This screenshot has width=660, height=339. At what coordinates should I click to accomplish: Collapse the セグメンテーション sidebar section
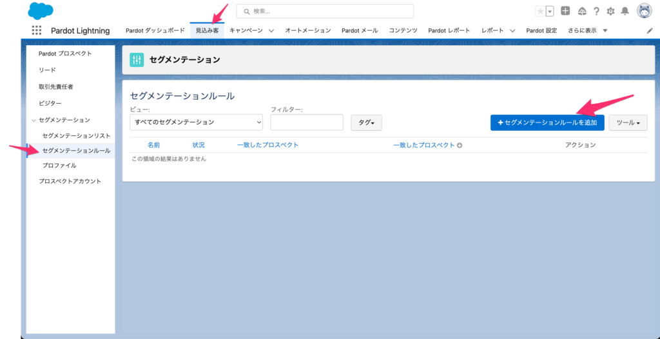34,121
